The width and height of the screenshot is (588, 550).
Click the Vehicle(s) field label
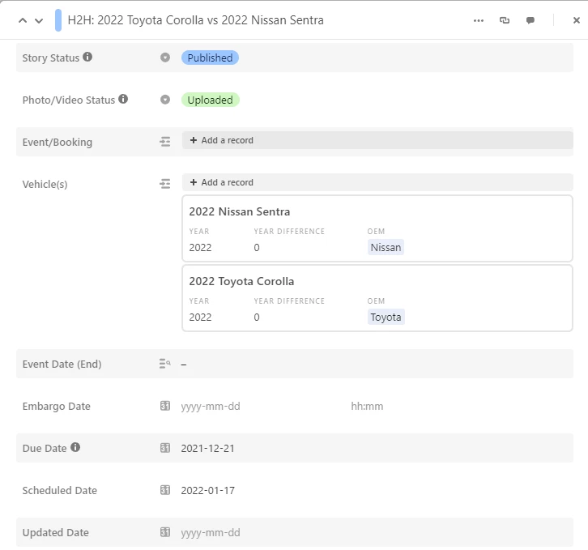45,184
